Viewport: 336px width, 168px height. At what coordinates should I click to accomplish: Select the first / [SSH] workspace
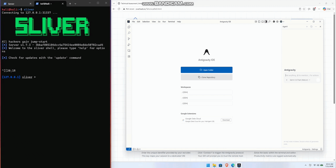(207, 92)
